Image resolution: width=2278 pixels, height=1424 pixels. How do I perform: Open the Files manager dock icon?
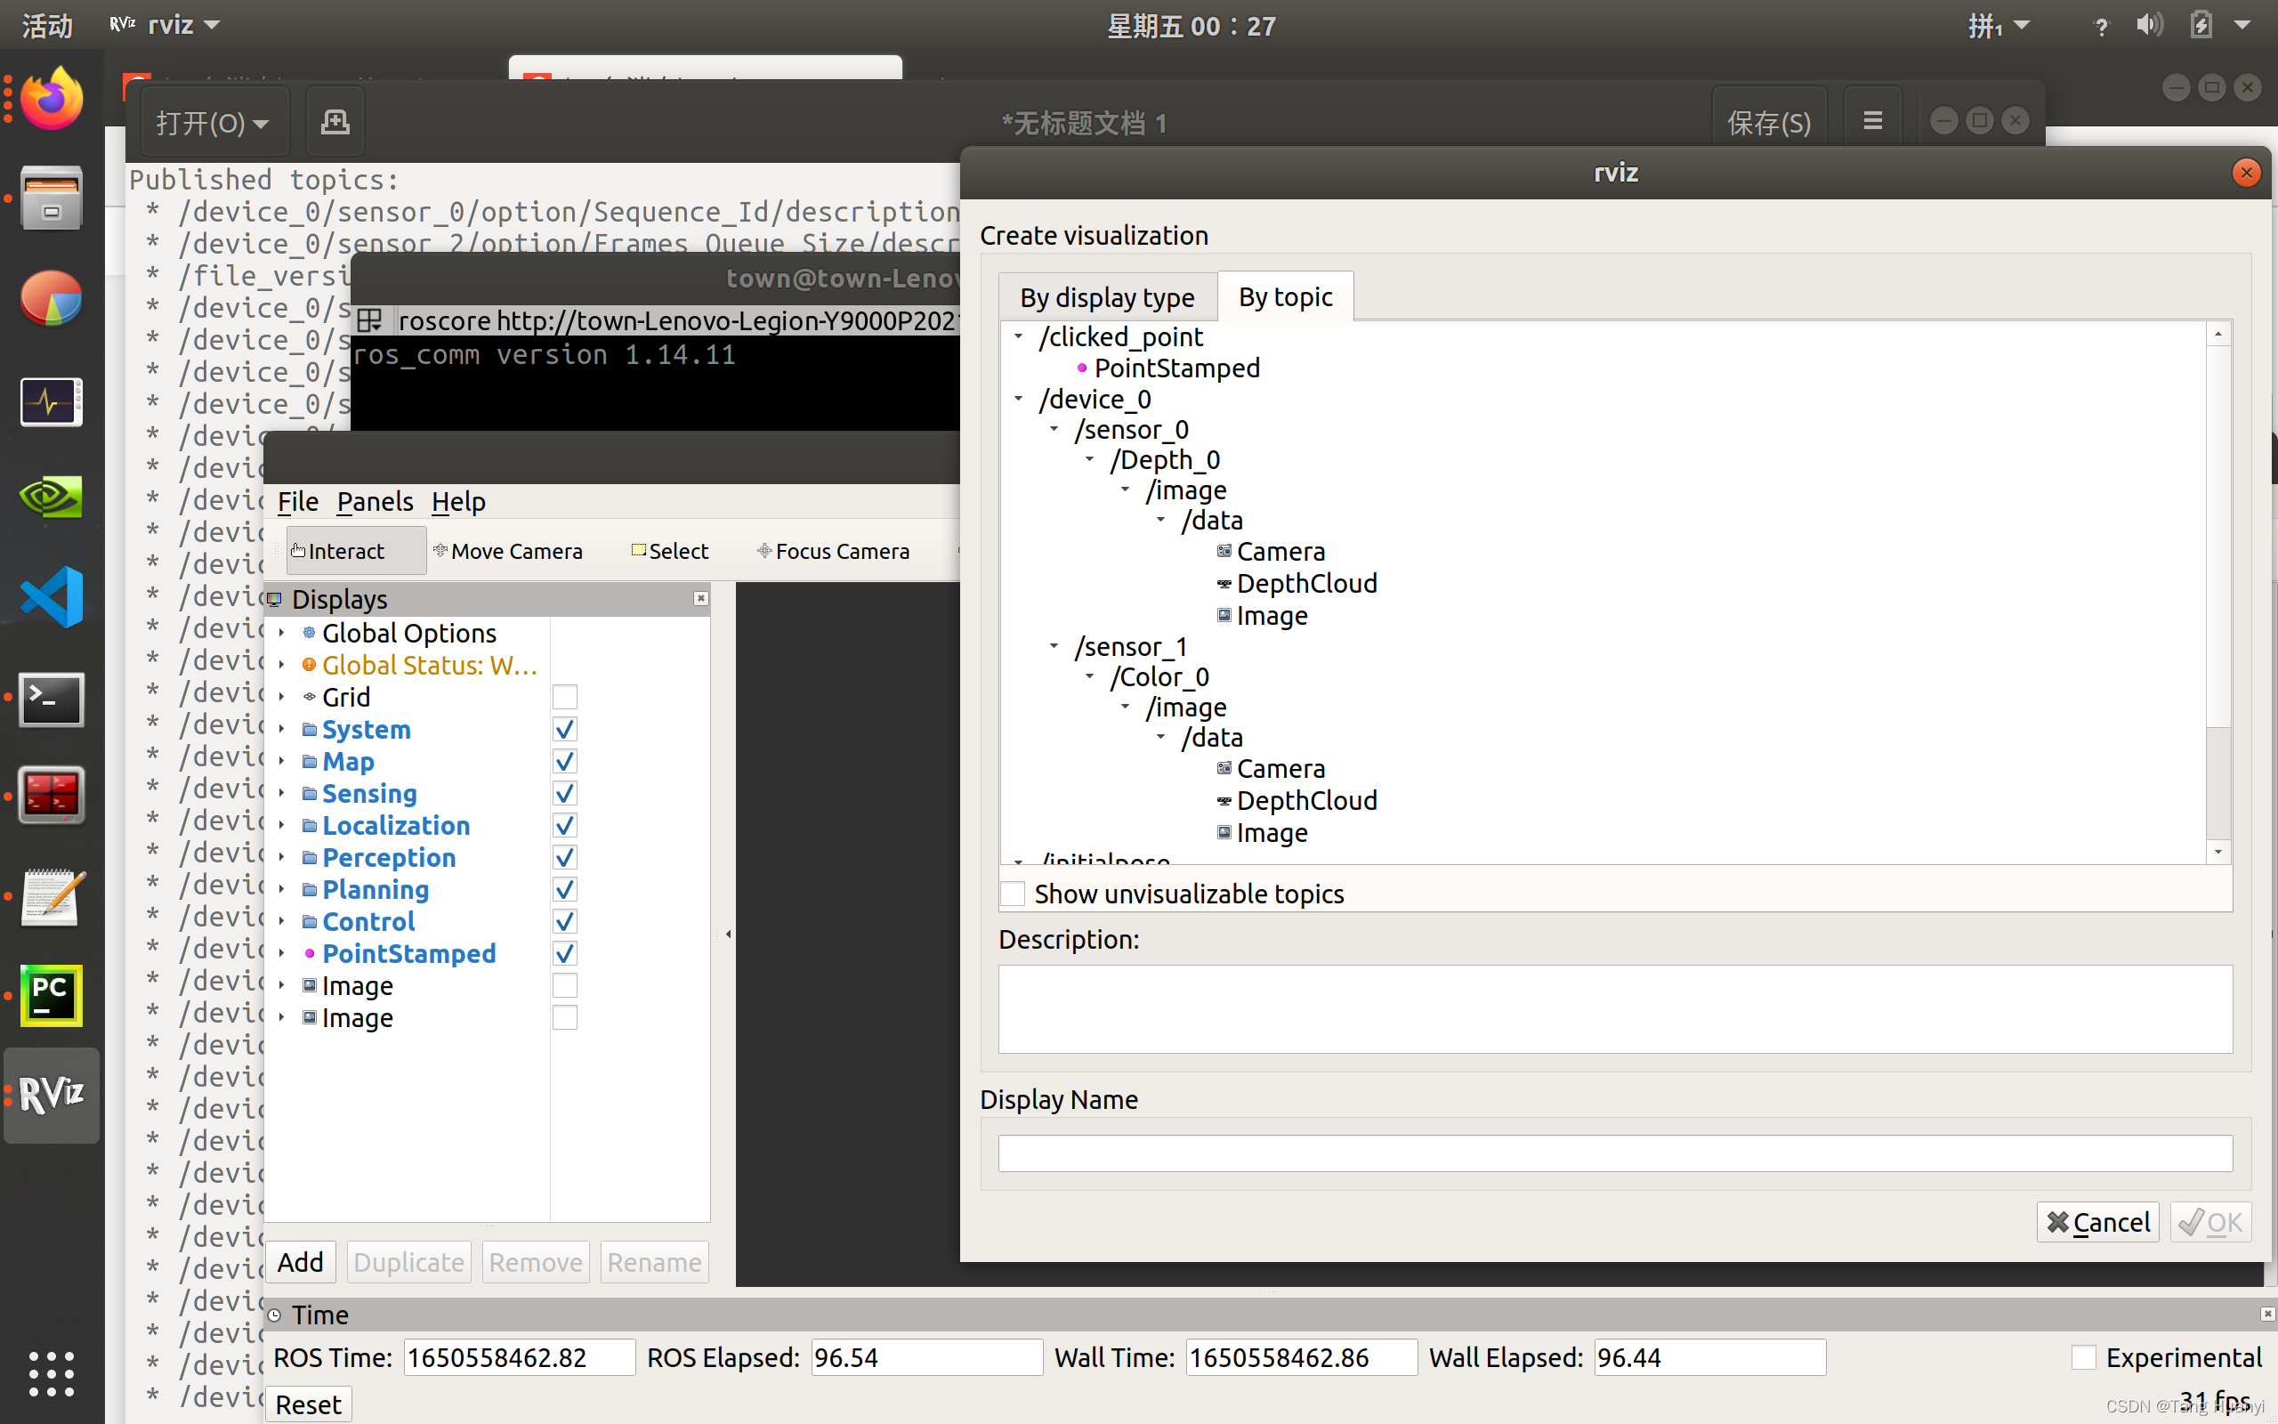pos(51,198)
